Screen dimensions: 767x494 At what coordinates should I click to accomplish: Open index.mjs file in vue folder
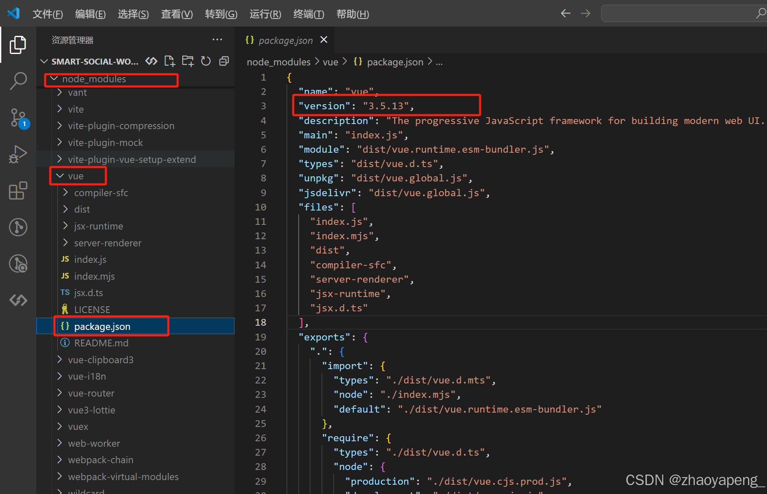pos(135,276)
